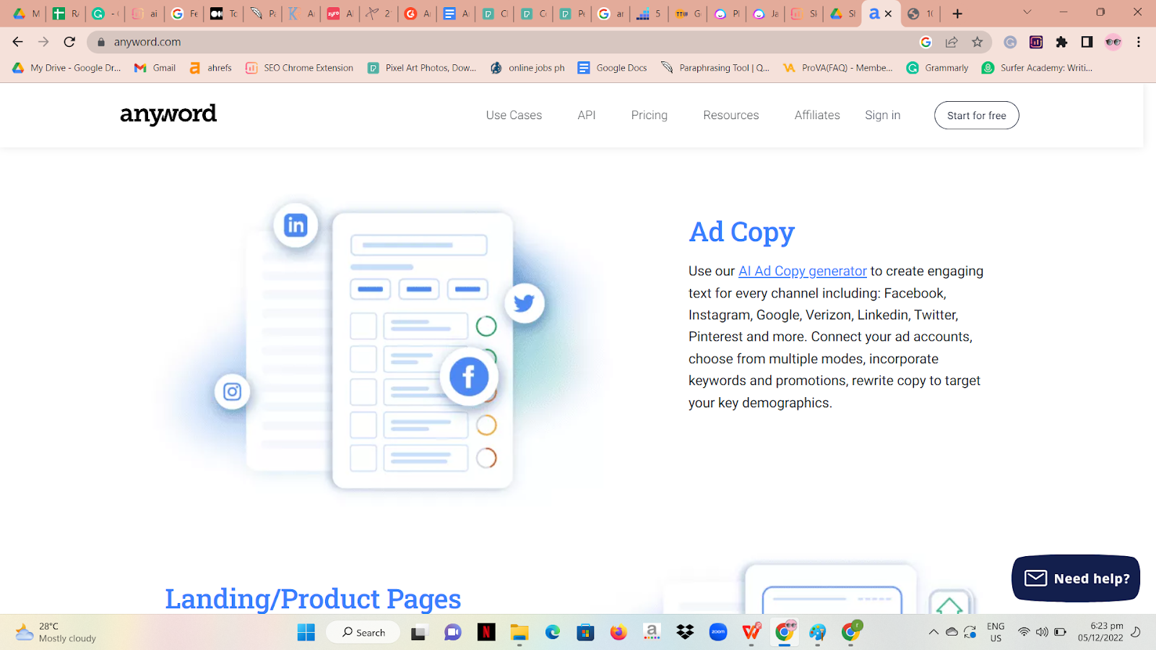Switch to the second browser tab

click(66, 14)
